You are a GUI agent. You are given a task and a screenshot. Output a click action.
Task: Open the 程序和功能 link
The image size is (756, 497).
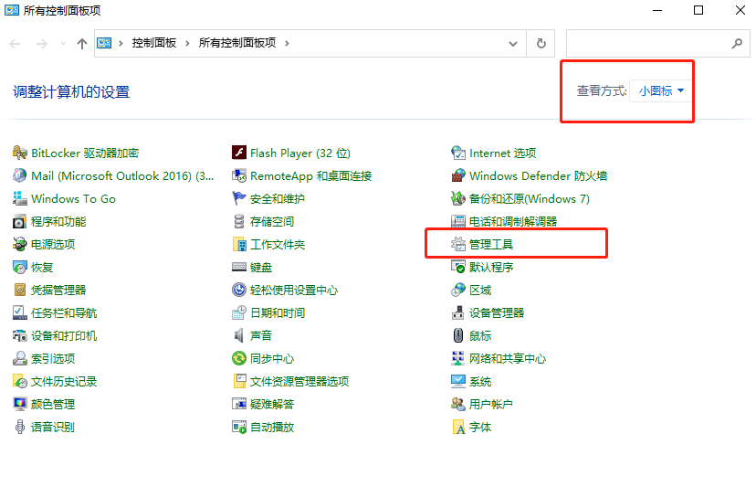[58, 222]
